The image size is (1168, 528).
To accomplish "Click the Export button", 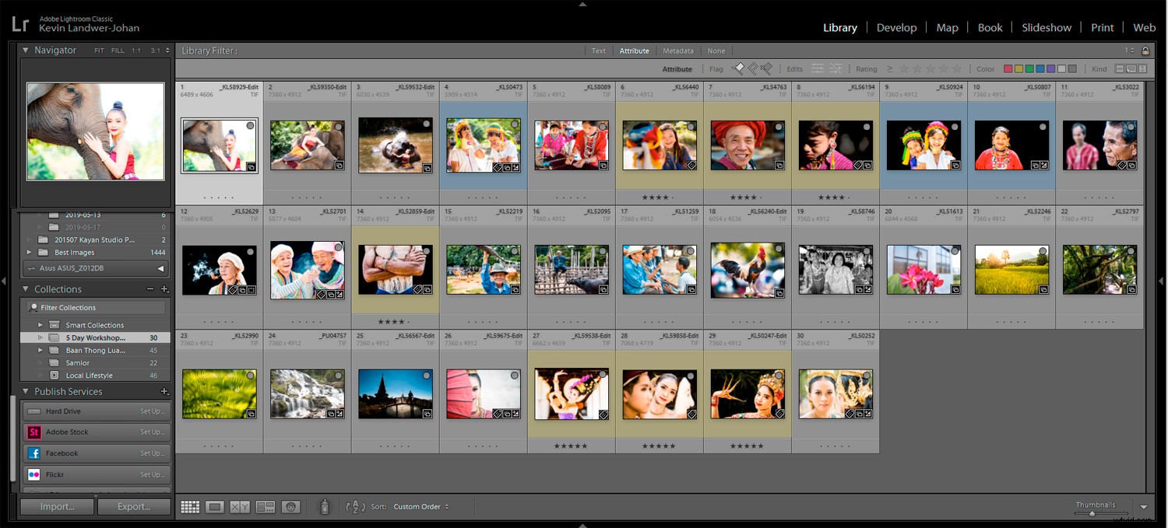I will click(x=134, y=506).
